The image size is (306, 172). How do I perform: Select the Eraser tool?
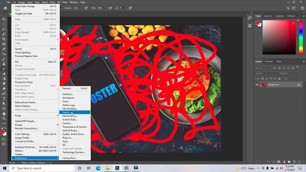pos(4,74)
